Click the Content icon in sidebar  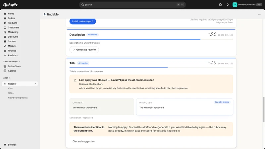pyautogui.click(x=5, y=41)
